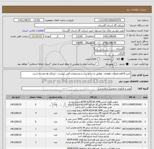Viewport: 154px width, 149px height.
Task: Click item code 0971110088320210
Action: 132,113
